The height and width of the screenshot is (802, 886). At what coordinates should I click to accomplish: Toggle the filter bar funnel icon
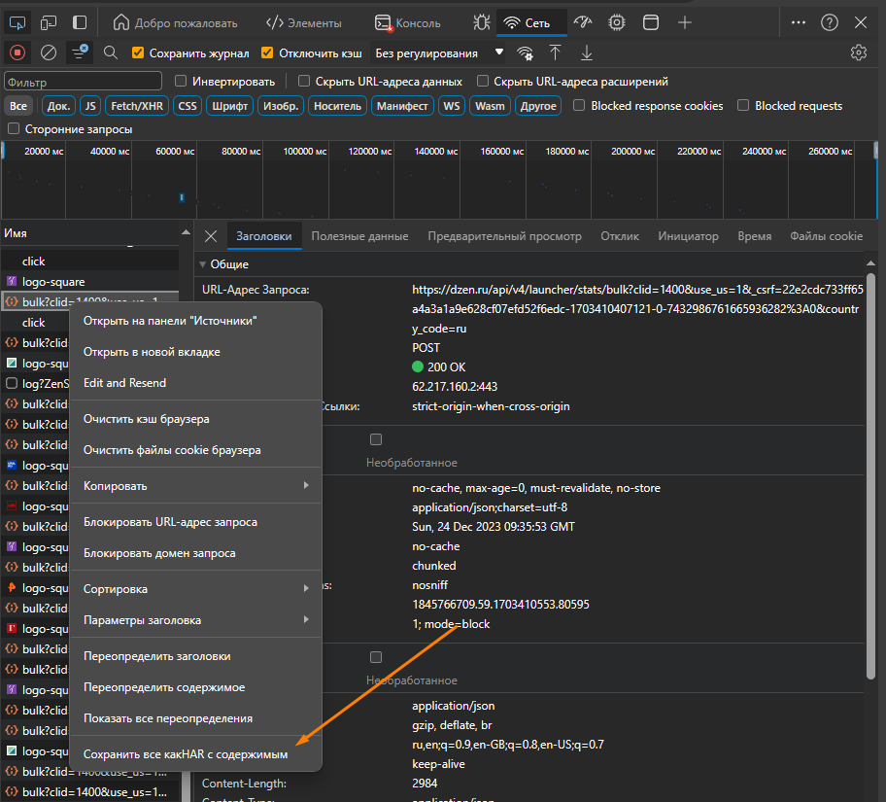click(x=80, y=53)
